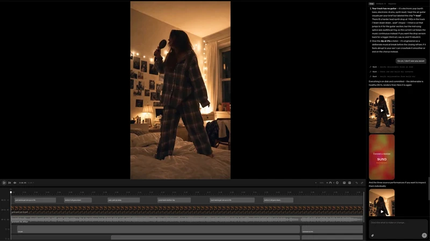
Task: Expand the second Bash tool call row
Action: tap(392, 72)
